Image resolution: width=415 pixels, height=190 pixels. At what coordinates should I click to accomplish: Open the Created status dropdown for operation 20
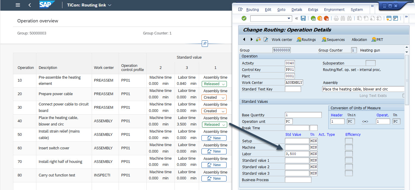(214, 98)
